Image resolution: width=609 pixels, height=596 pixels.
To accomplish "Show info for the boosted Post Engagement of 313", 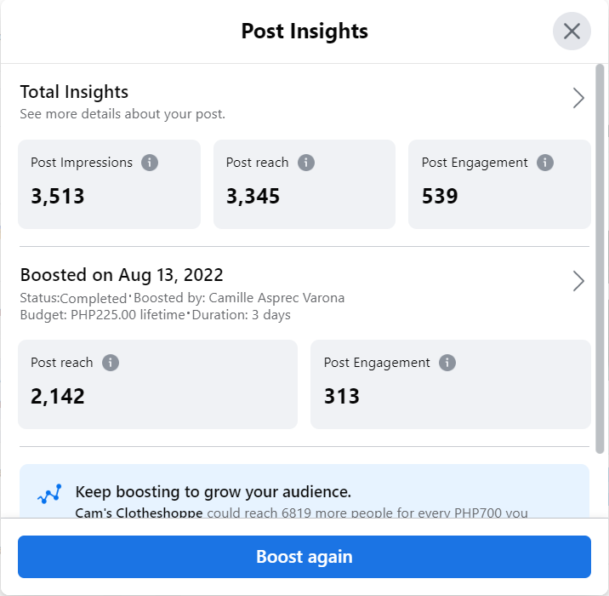I will tap(447, 363).
